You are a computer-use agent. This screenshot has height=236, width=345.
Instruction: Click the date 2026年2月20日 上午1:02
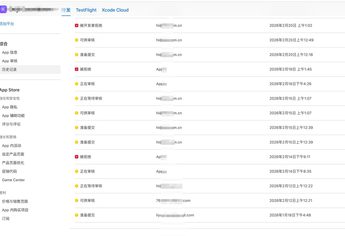tap(291, 26)
